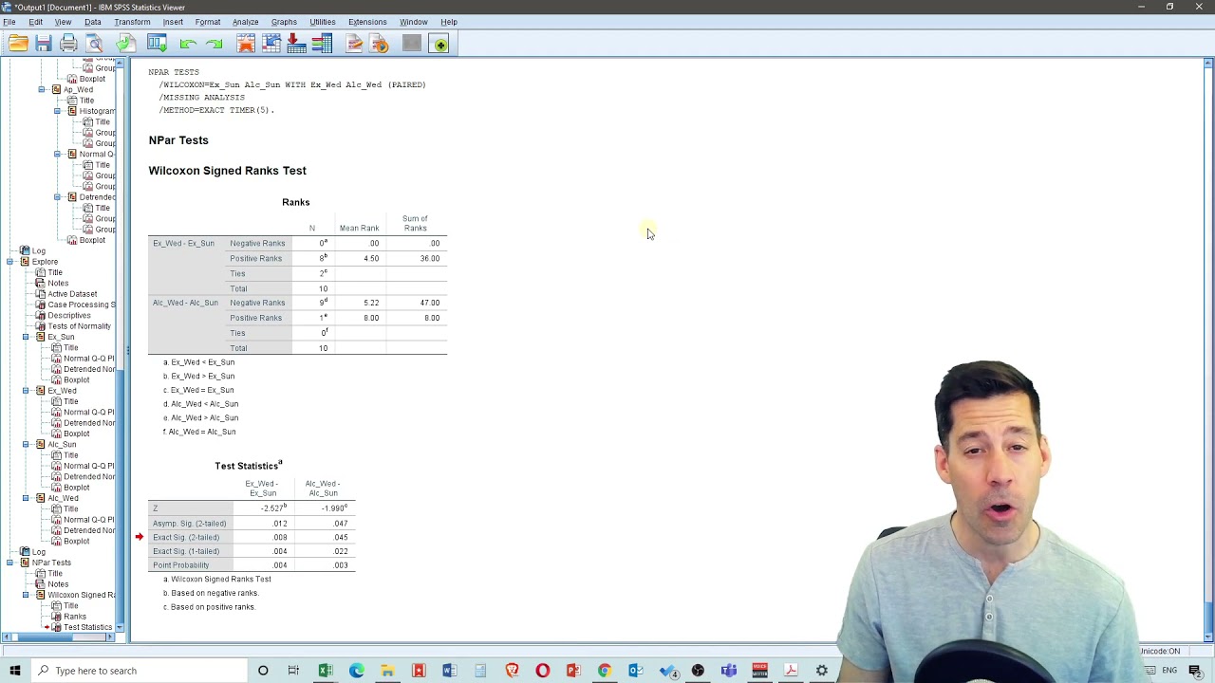Collapse the Histogram node in outline

tap(57, 111)
